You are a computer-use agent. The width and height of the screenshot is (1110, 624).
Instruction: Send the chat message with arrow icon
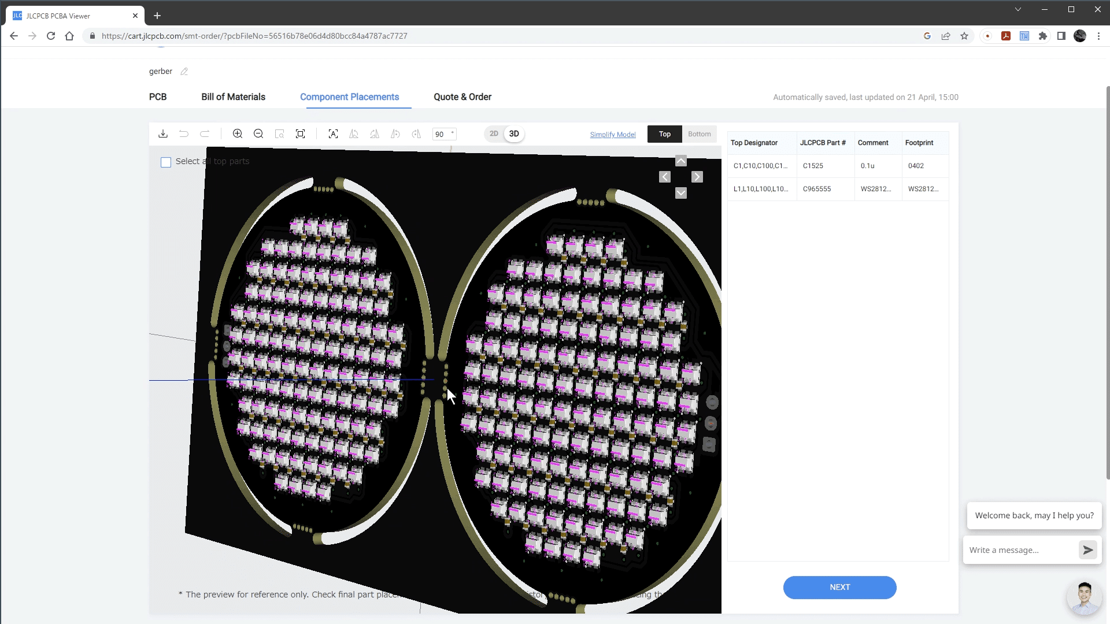[x=1087, y=550]
